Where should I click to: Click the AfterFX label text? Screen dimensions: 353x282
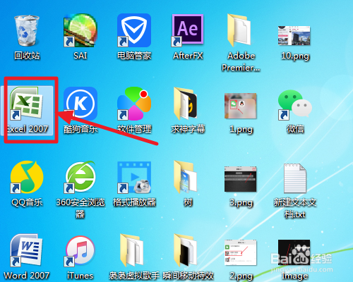188,56
